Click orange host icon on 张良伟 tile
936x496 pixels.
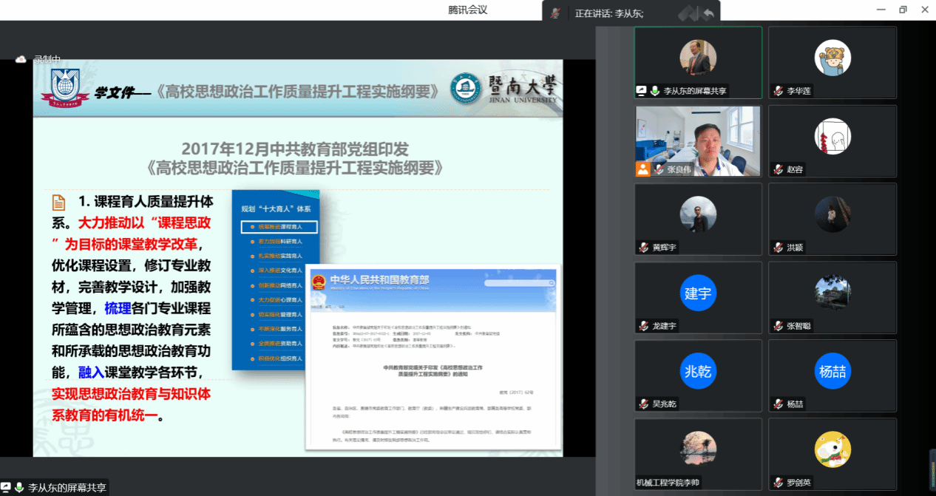coord(642,169)
